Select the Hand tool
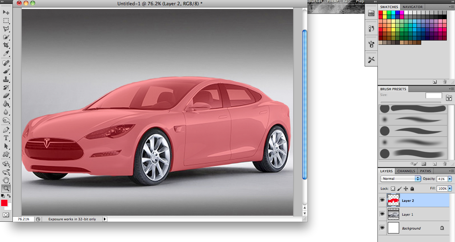The image size is (455, 242). (x=6, y=180)
